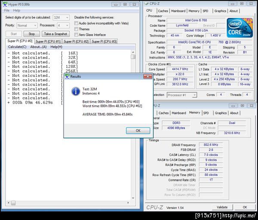Close the Hyper PI window
The image size is (258, 220).
pyautogui.click(x=134, y=4)
